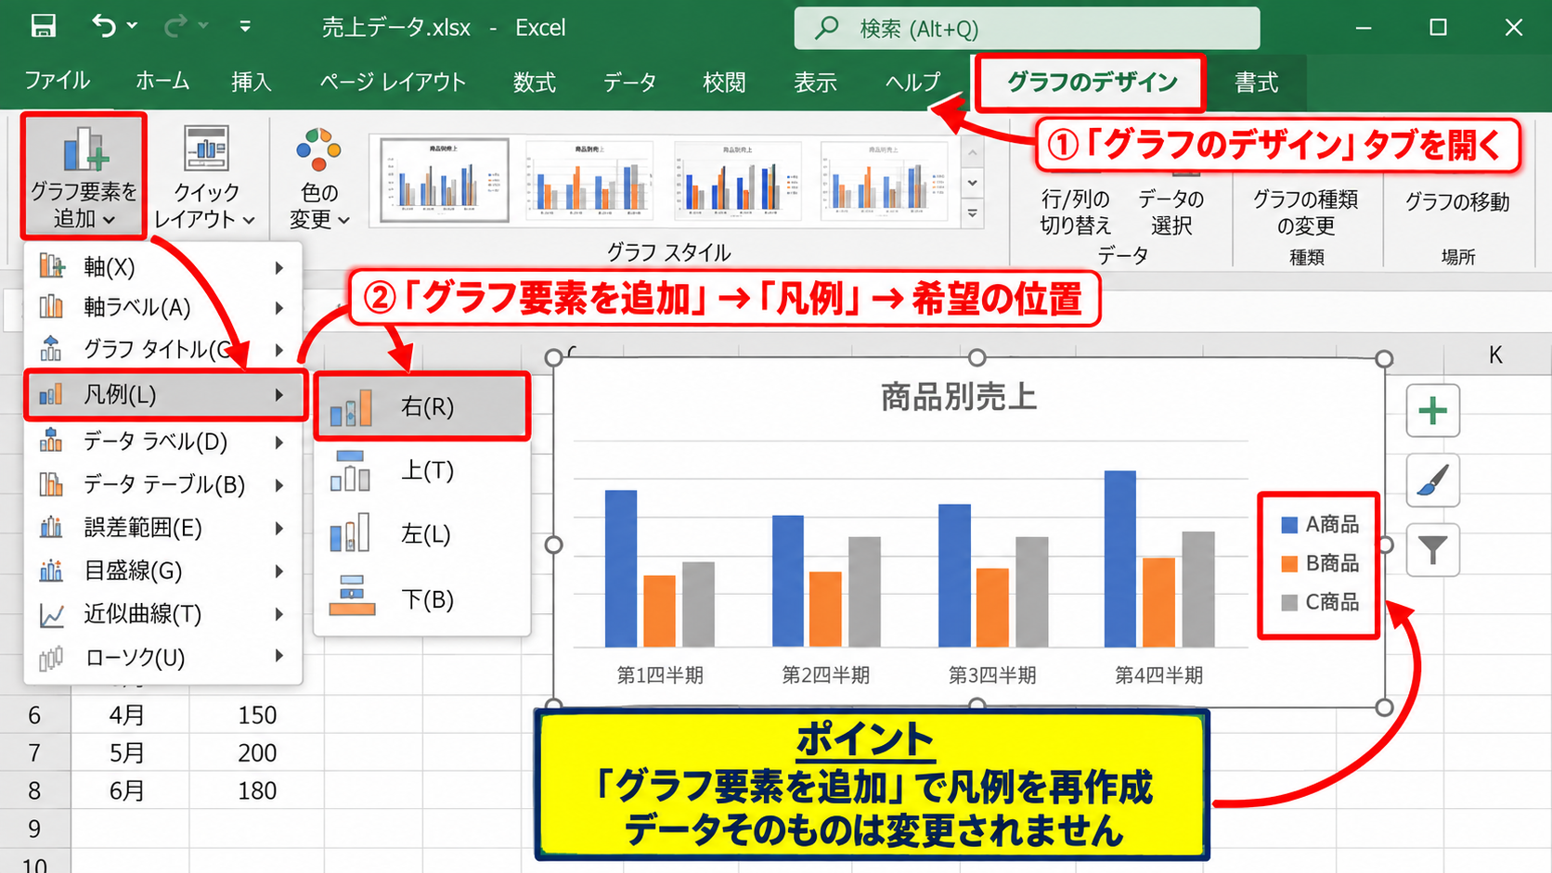Image resolution: width=1552 pixels, height=873 pixels.
Task: Click データの選択 button
Action: click(x=1170, y=212)
